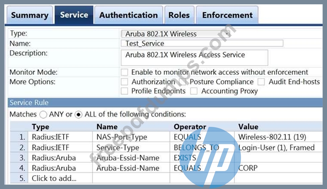Open the Authentication tab

tap(128, 15)
